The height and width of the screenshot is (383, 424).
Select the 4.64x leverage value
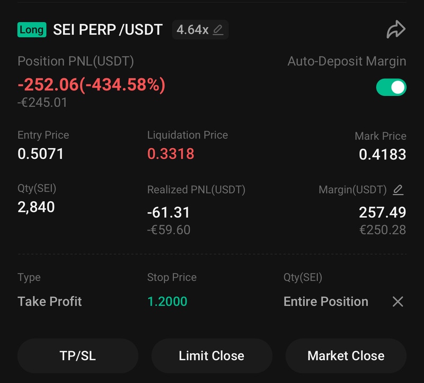point(192,30)
